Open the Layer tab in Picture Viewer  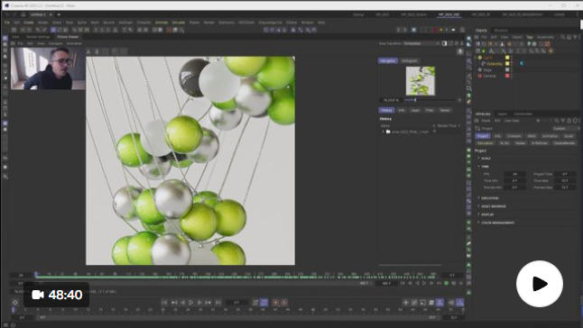coord(415,110)
